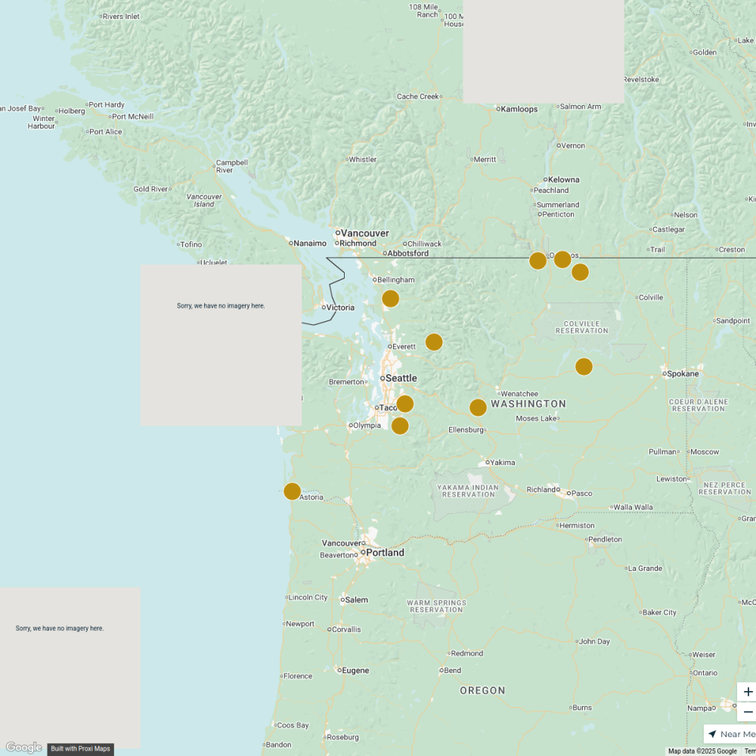Click the westernmost marker near the Canadian border
Screen dimensions: 756x756
pyautogui.click(x=538, y=261)
